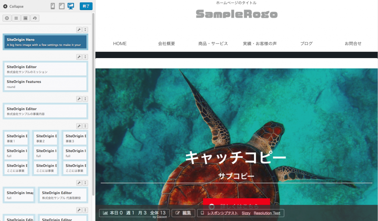The image size is (378, 221).
Task: Click the wrench icon above SiteOrigin Hero
Action: tap(79, 30)
